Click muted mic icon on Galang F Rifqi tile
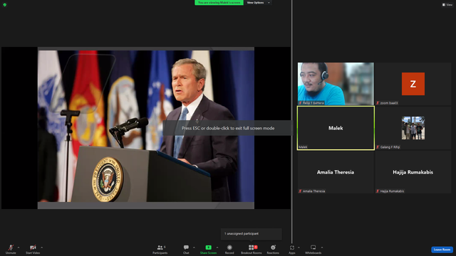The width and height of the screenshot is (456, 256). [x=378, y=147]
